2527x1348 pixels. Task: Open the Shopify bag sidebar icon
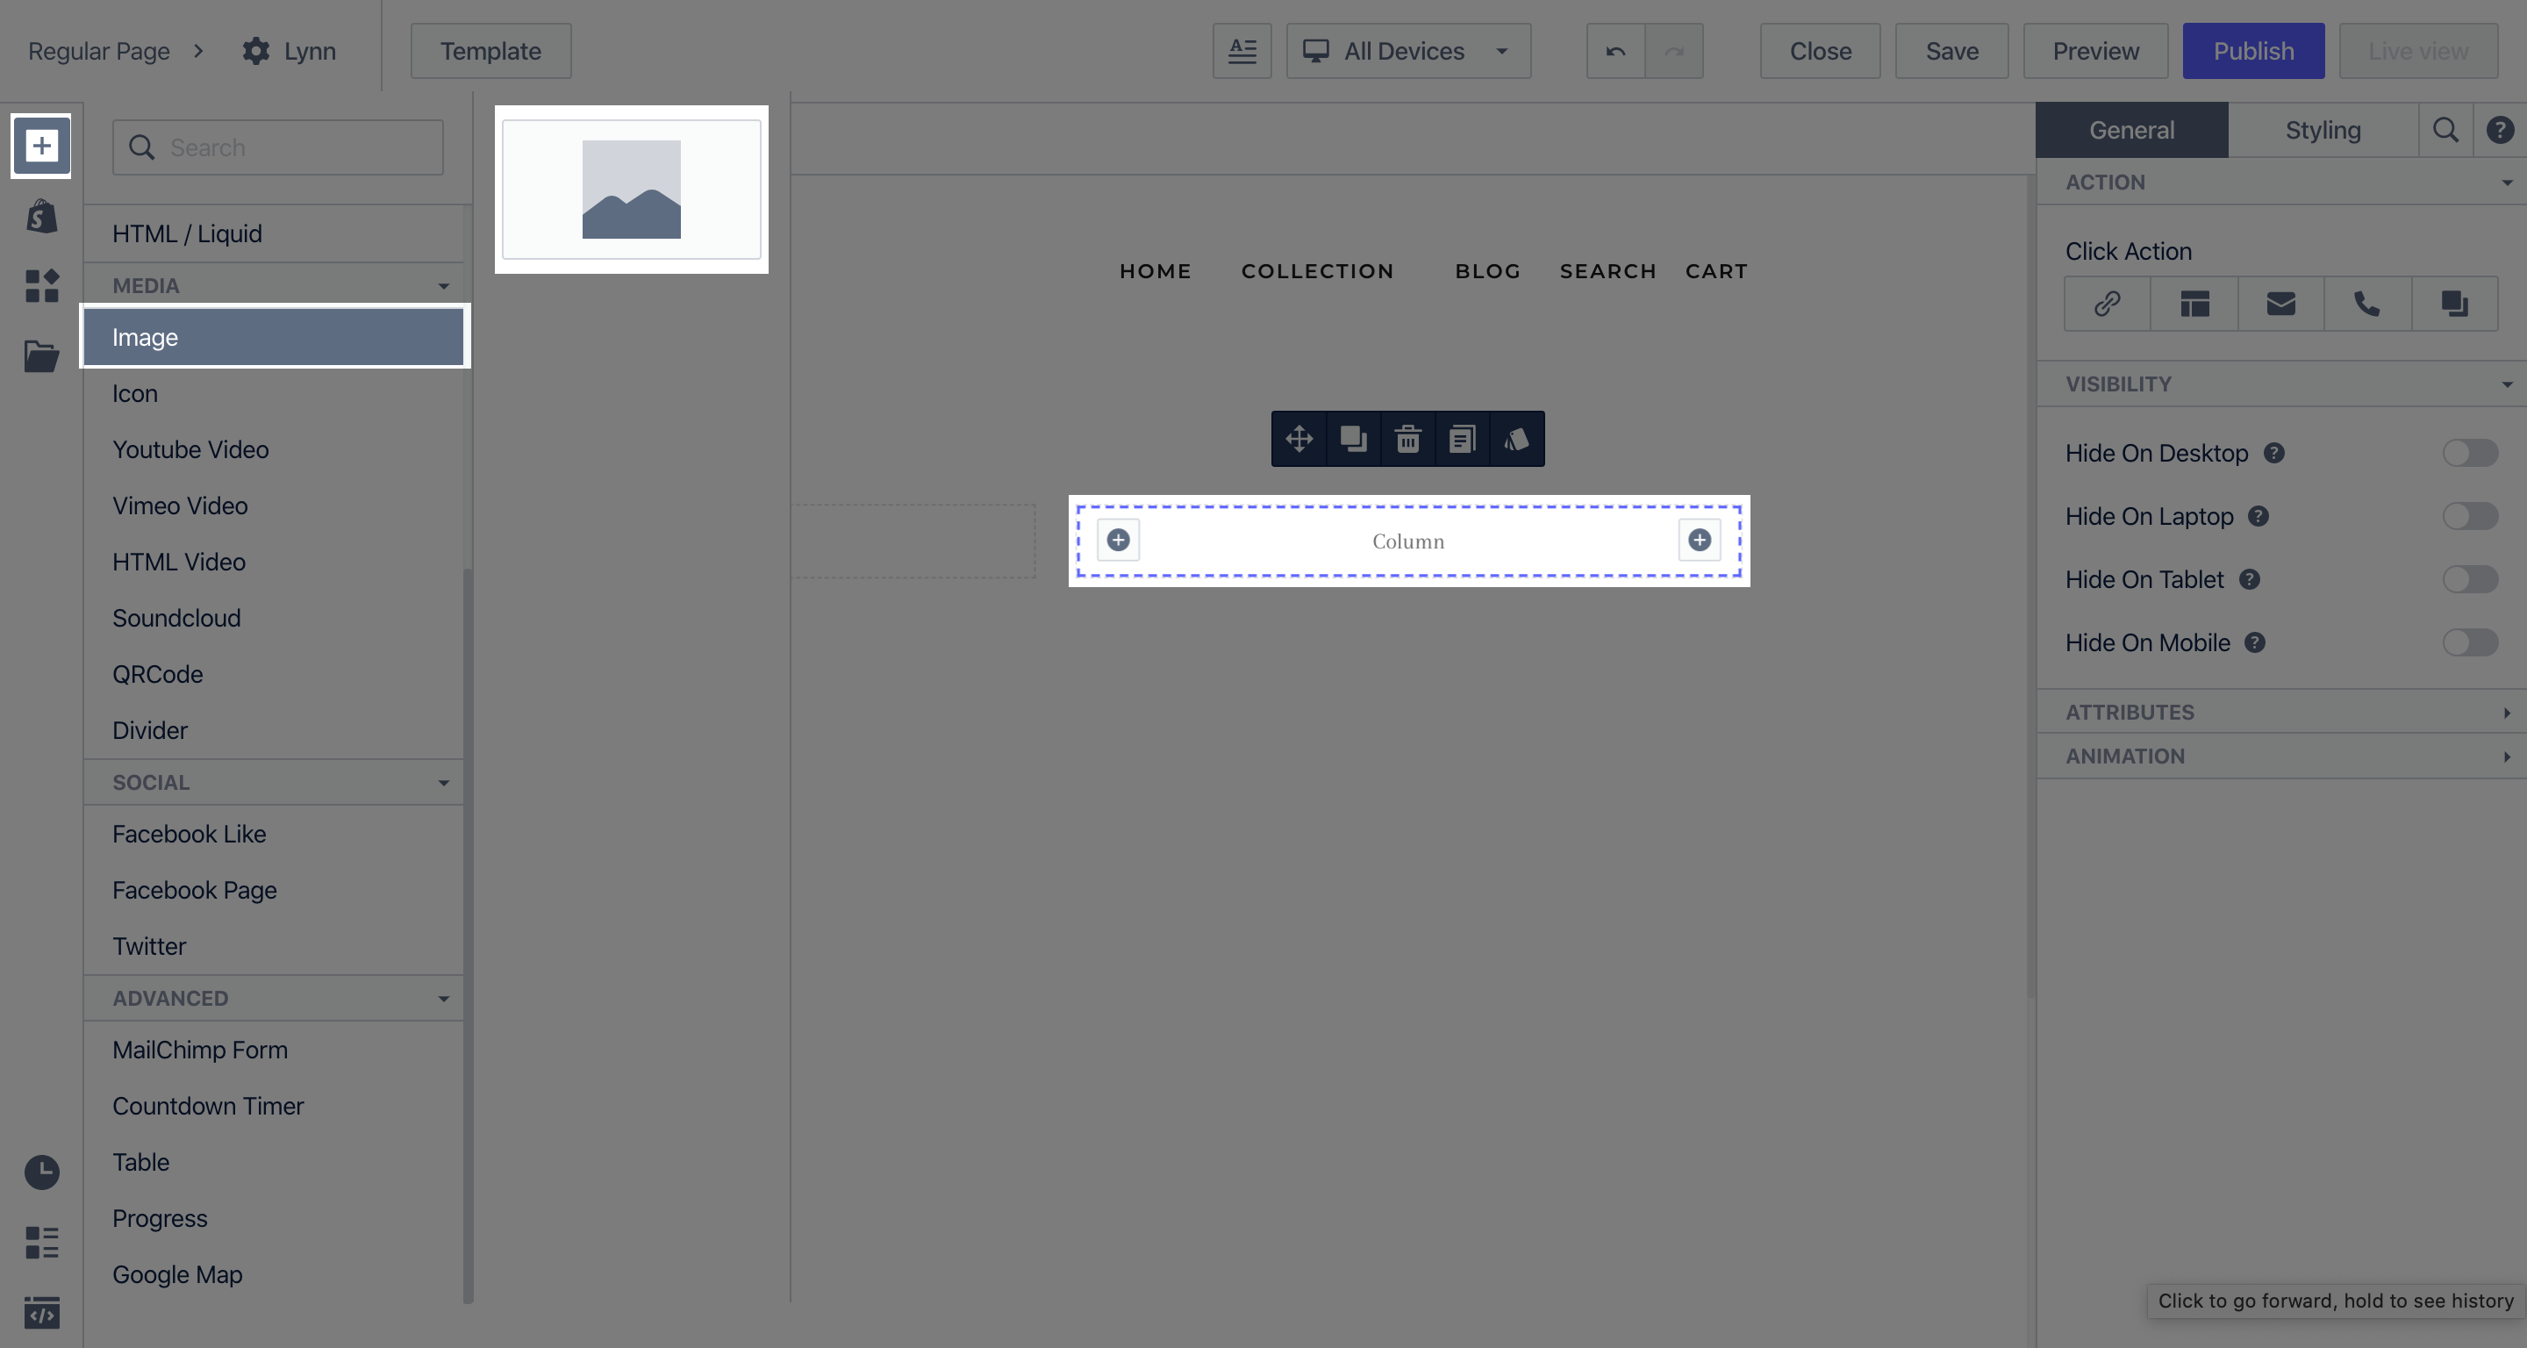(x=41, y=215)
